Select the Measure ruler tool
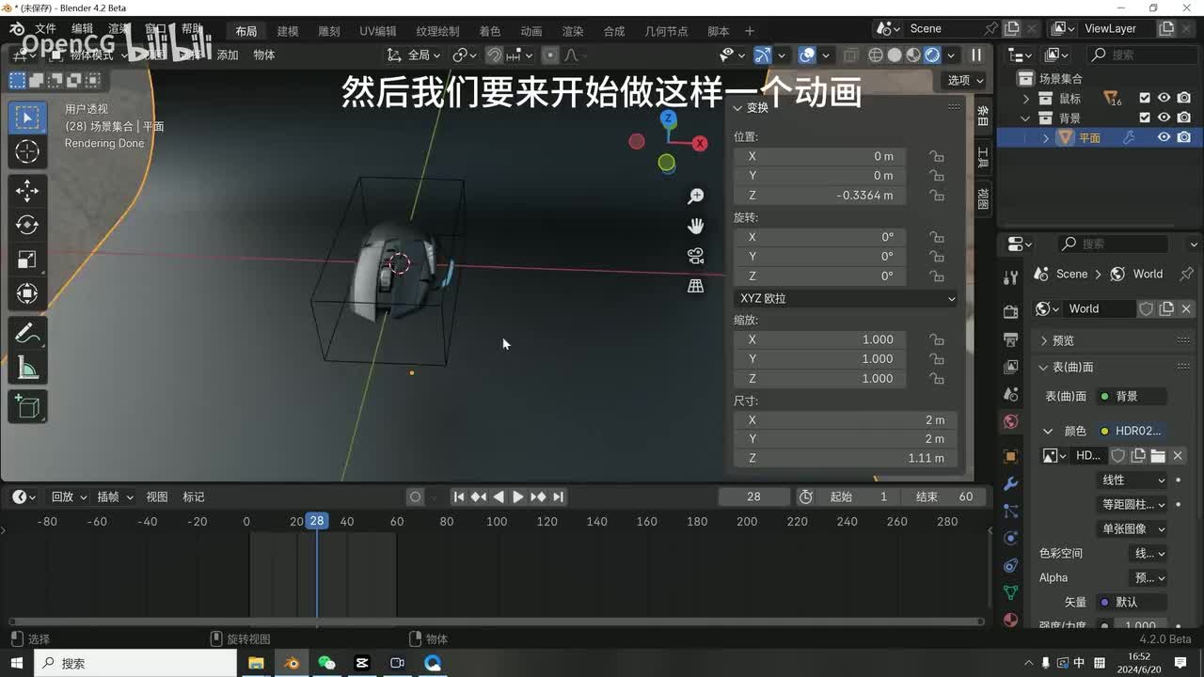Image resolution: width=1204 pixels, height=677 pixels. [x=27, y=368]
